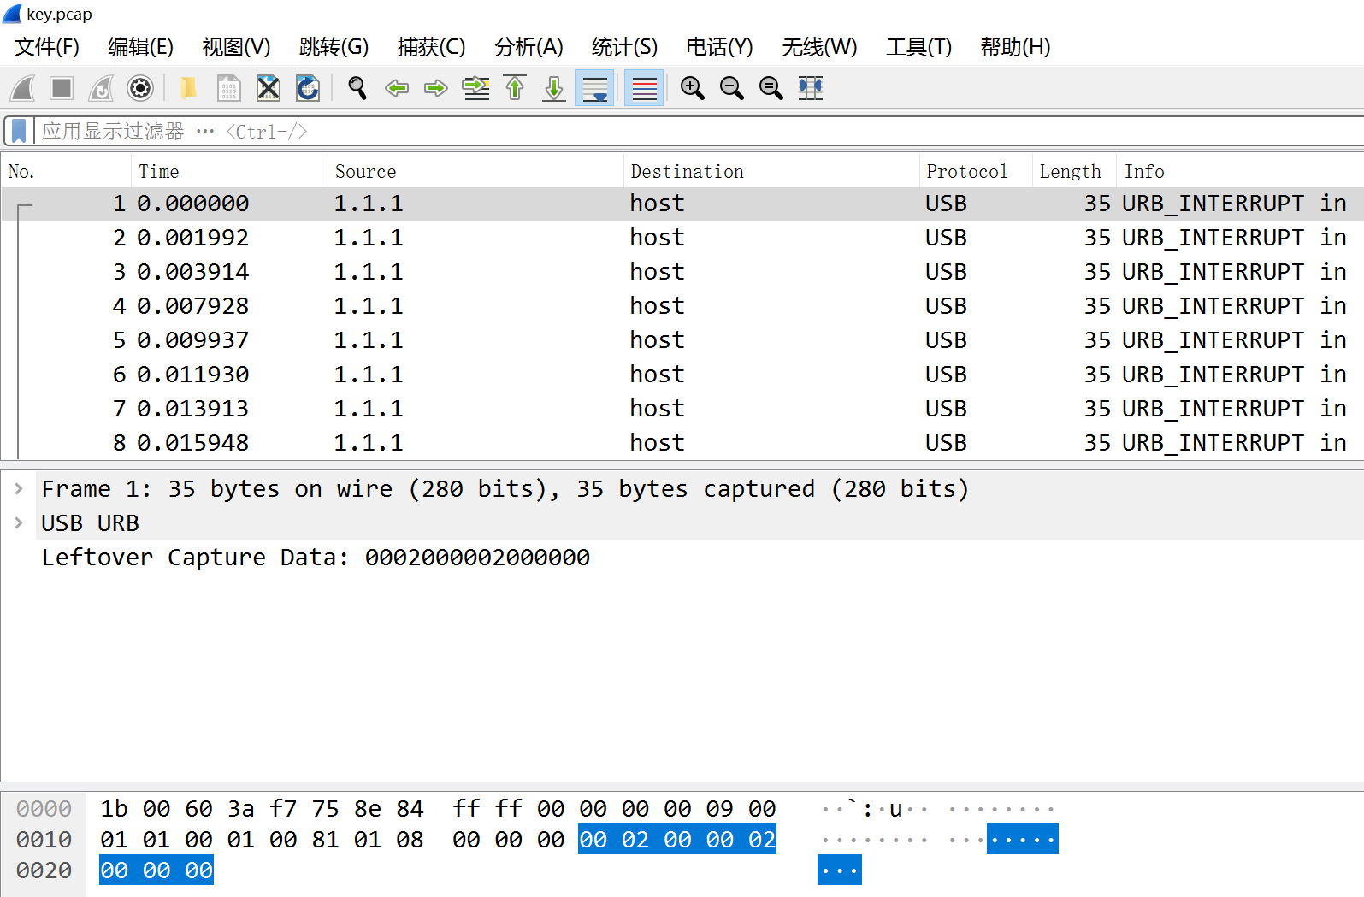Open capture options gear icon

click(x=140, y=88)
